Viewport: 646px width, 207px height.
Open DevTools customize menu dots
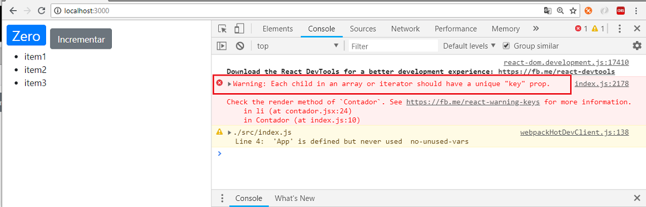[x=620, y=29]
